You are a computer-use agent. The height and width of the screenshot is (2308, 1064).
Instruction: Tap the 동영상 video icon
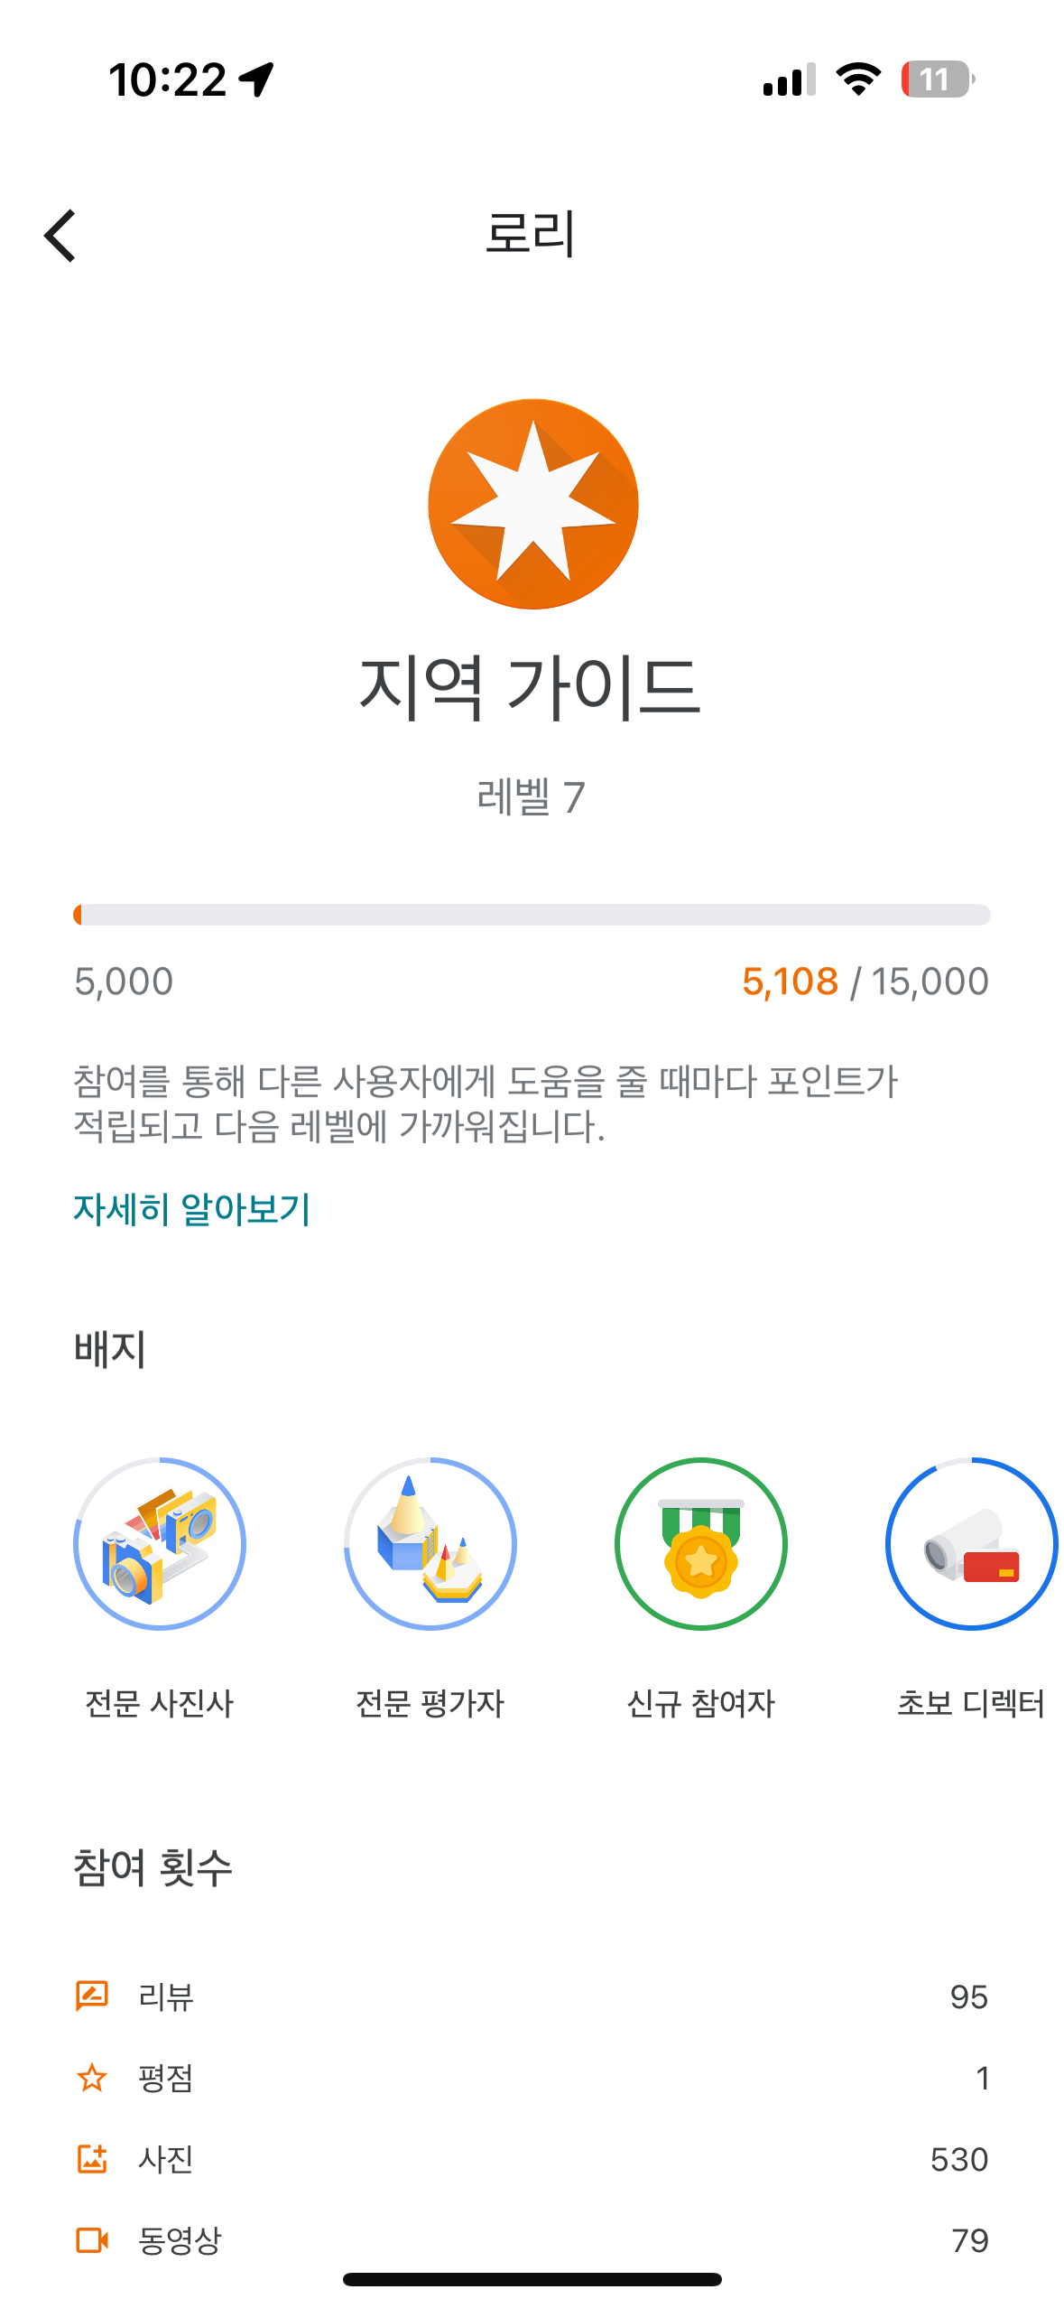pos(92,2240)
